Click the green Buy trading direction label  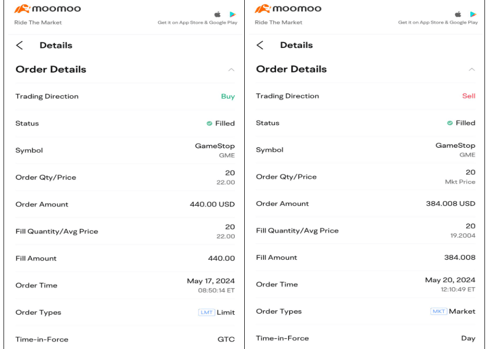pos(228,97)
